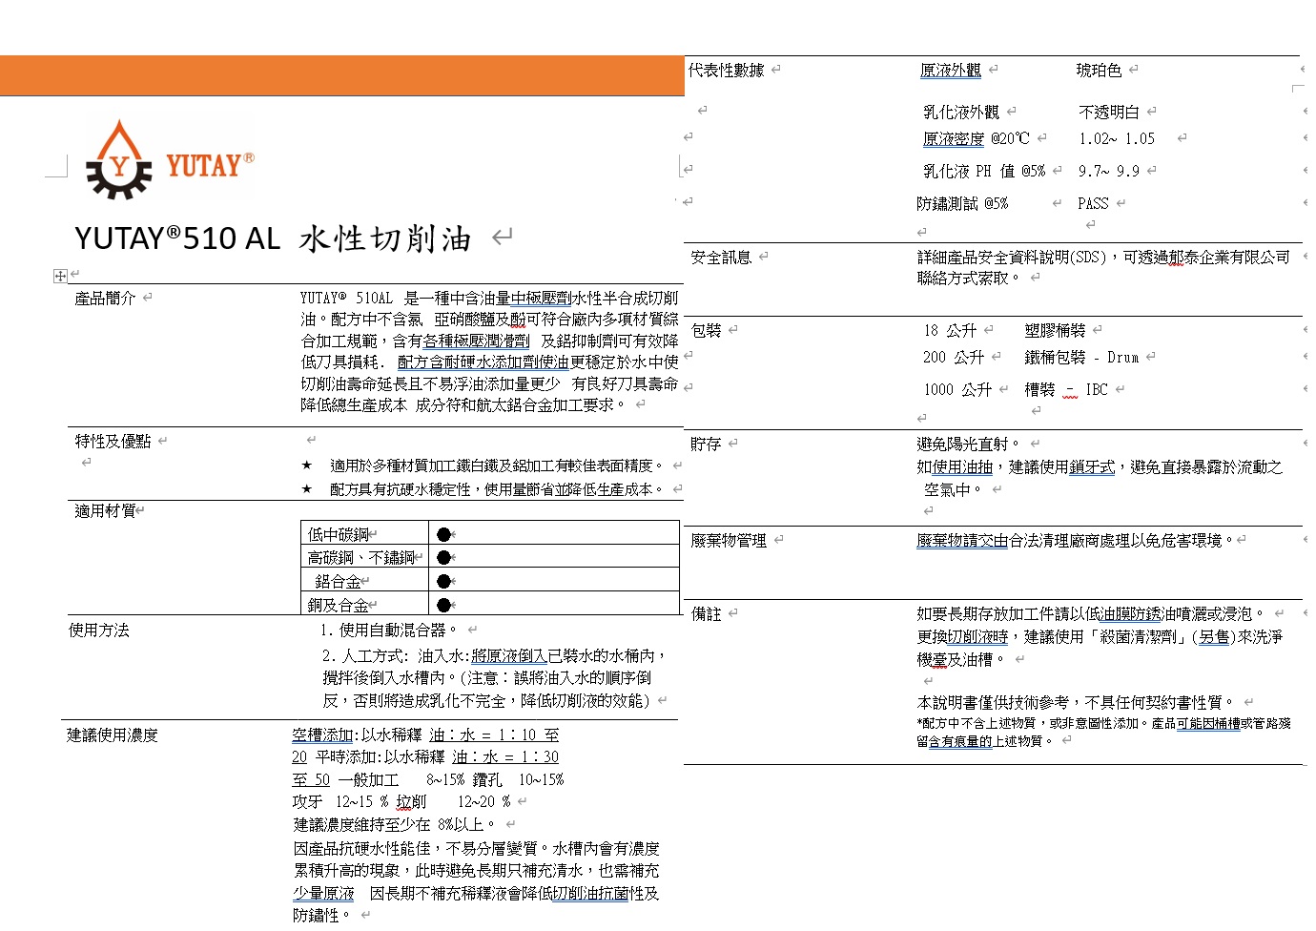Image resolution: width=1316 pixels, height=931 pixels.
Task: Click the "貯存" section heading
Action: (x=707, y=444)
